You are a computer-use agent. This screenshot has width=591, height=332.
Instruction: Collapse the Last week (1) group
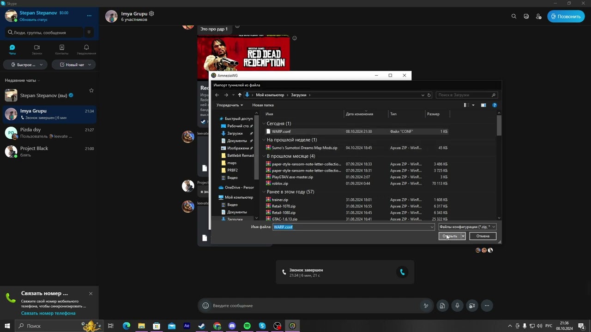264,140
